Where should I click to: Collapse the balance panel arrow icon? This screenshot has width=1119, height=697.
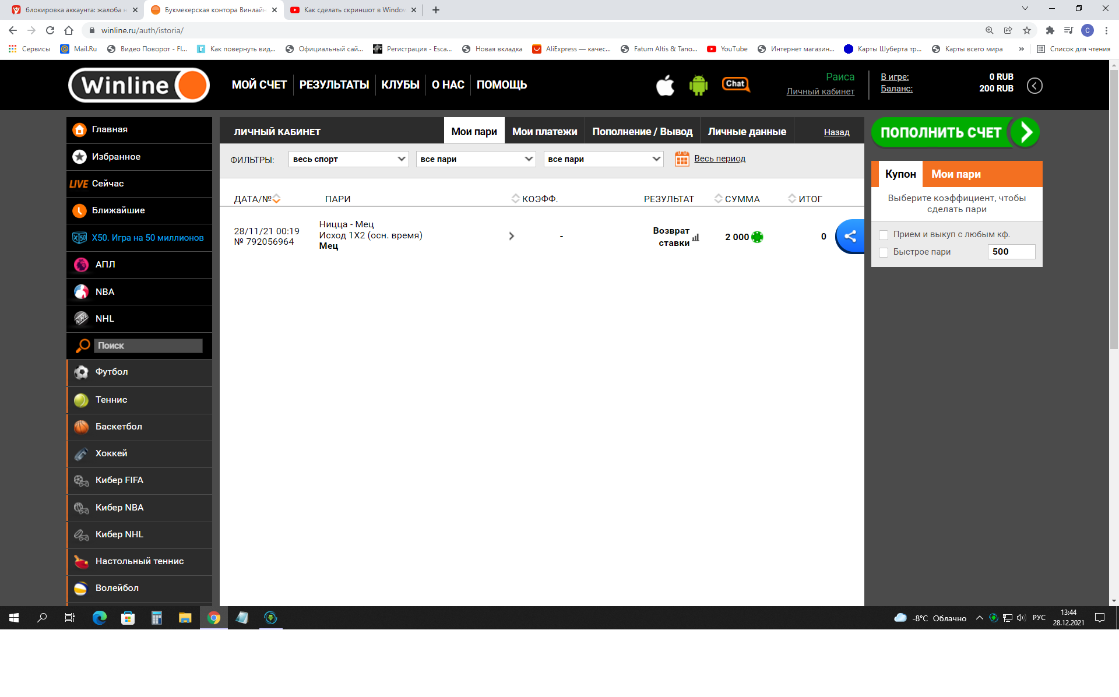[x=1034, y=86]
